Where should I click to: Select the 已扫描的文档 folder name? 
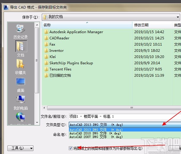tap(60, 76)
